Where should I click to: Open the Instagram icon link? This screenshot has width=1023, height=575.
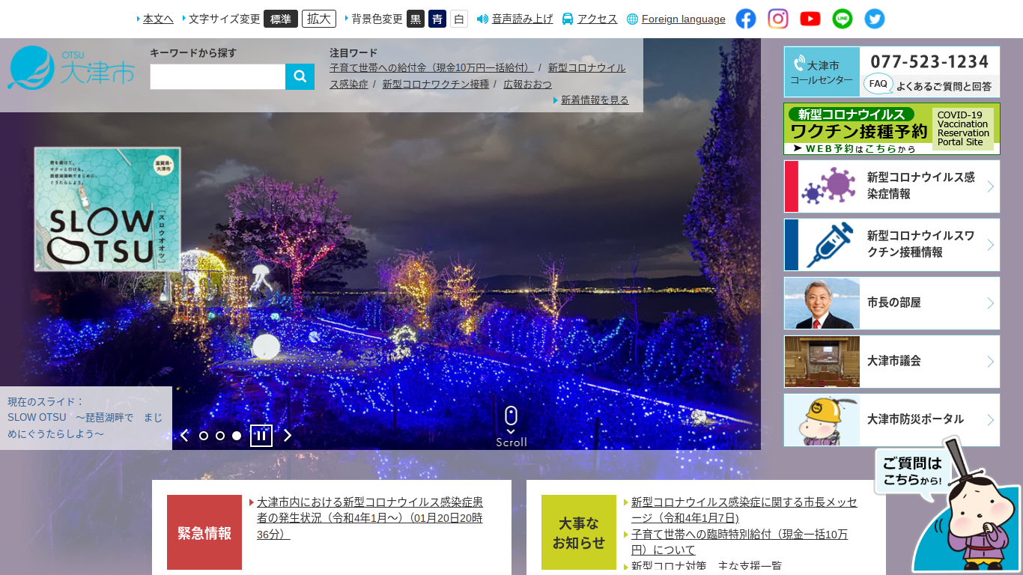point(778,19)
